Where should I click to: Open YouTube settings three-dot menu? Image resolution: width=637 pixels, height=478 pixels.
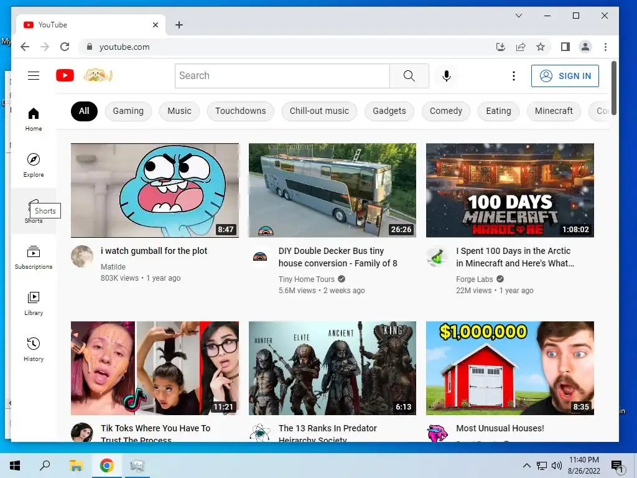(x=513, y=76)
